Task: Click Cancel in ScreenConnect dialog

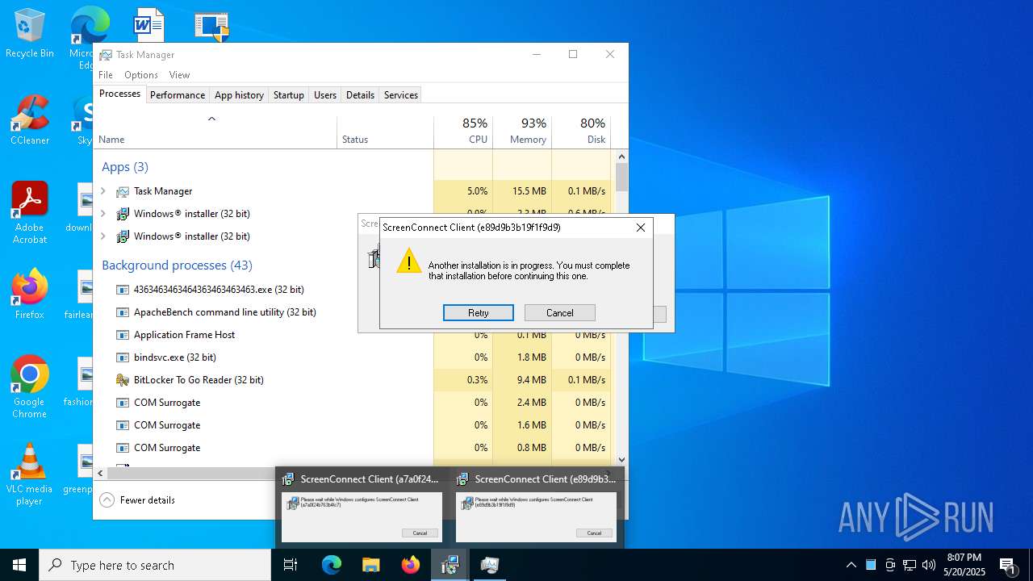Action: 560,313
